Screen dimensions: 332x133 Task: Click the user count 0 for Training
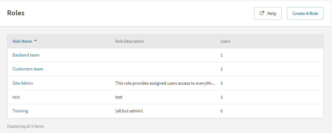(222, 111)
